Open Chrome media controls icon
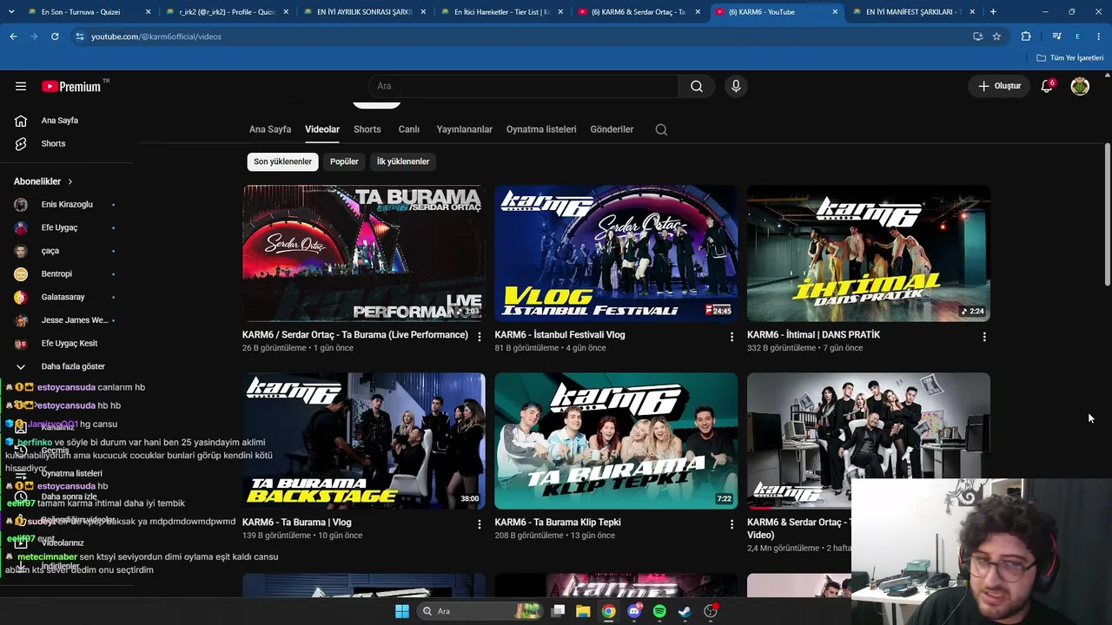The height and width of the screenshot is (625, 1112). pos(1056,36)
